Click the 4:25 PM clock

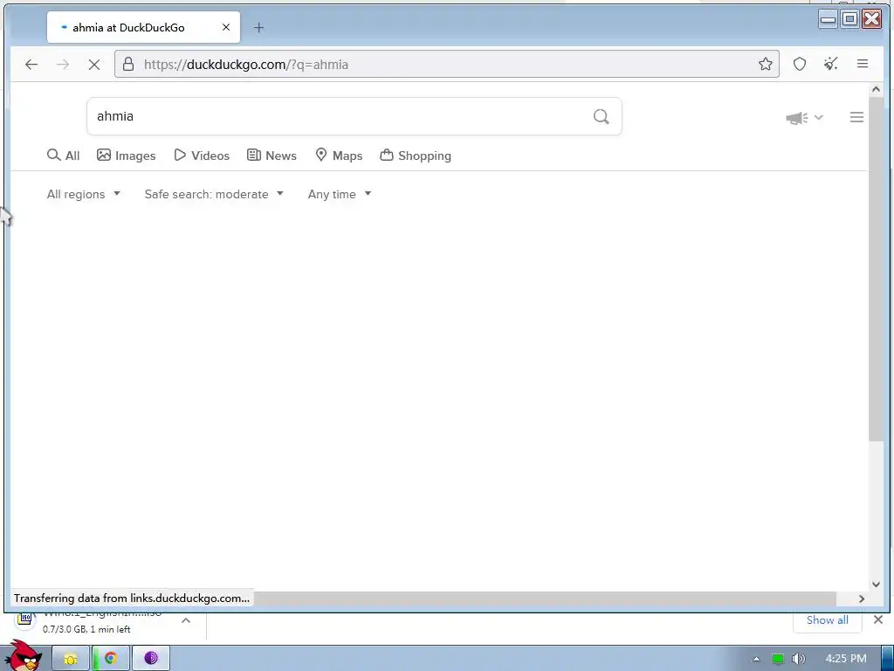[x=846, y=659]
